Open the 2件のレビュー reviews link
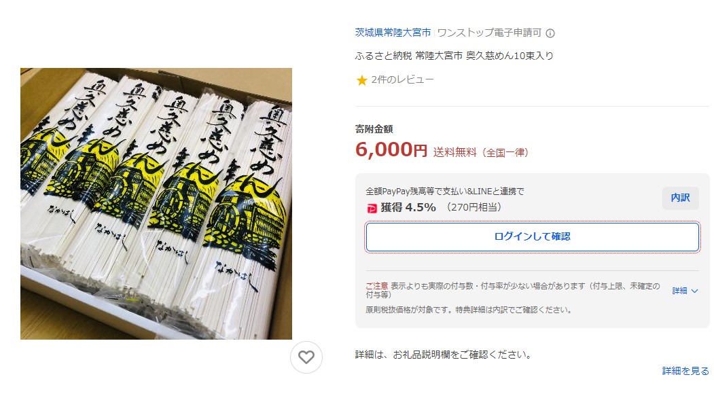Image resolution: width=714 pixels, height=394 pixels. (403, 79)
